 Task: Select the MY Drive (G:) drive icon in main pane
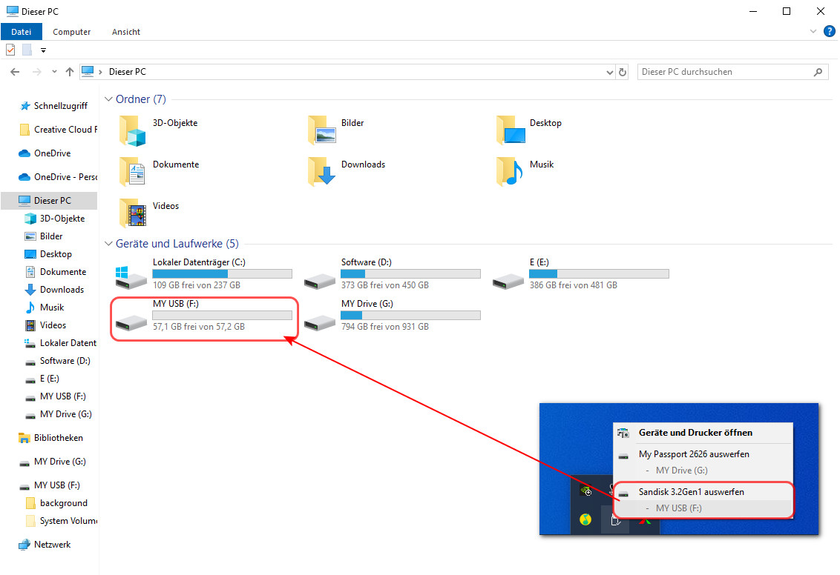pos(319,322)
